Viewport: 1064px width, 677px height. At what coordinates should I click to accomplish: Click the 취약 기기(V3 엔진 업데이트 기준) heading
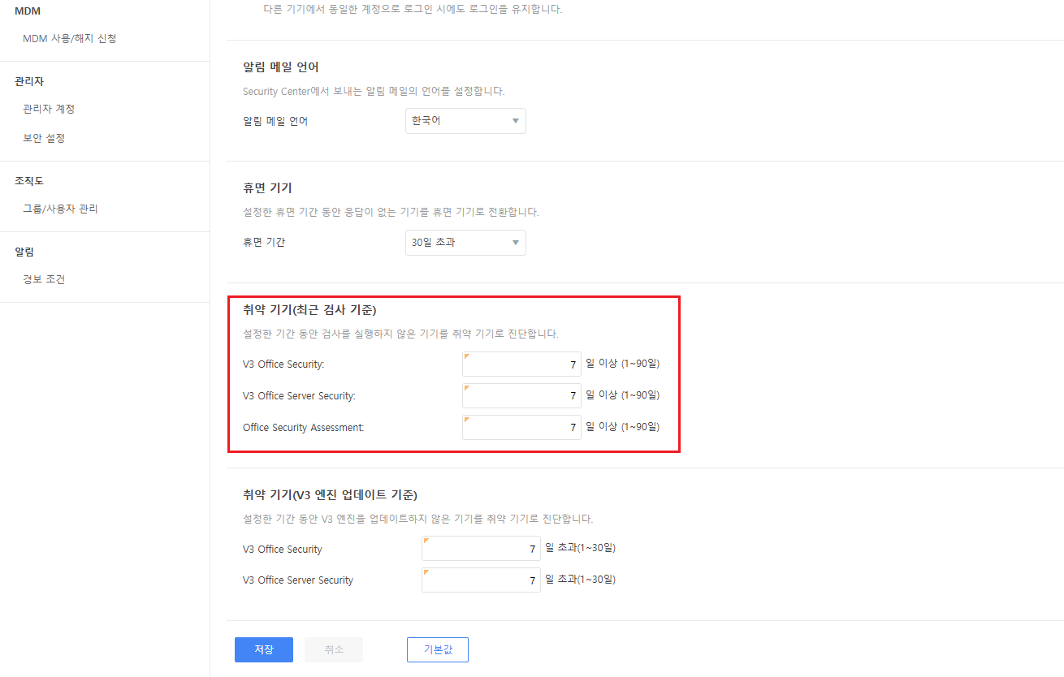[x=330, y=494]
